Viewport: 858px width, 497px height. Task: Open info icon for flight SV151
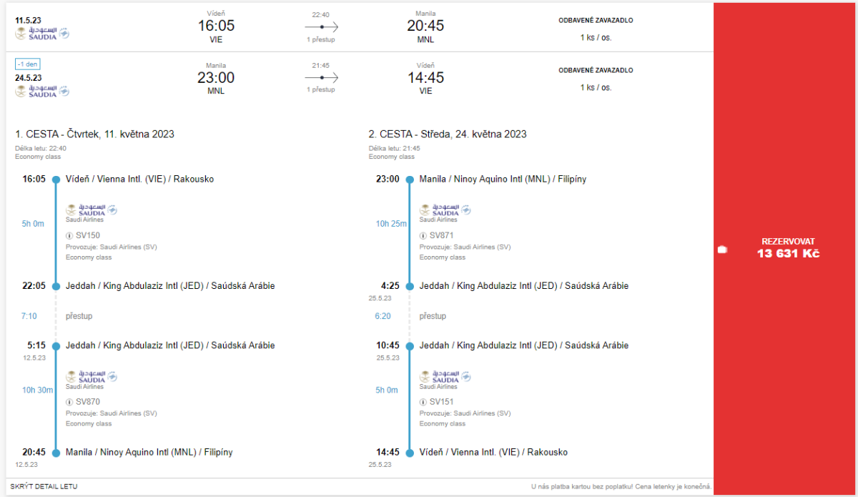click(x=423, y=402)
